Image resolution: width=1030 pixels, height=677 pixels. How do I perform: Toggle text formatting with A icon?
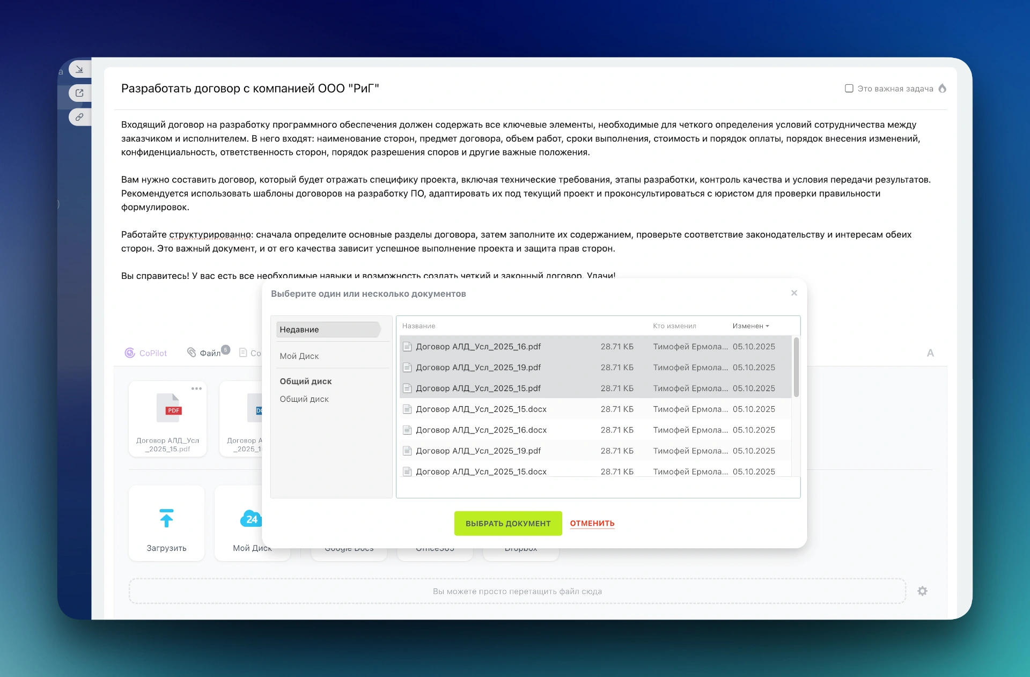point(930,353)
